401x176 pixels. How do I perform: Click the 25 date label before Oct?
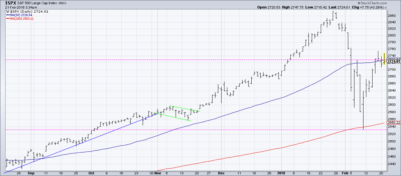(x=76, y=174)
